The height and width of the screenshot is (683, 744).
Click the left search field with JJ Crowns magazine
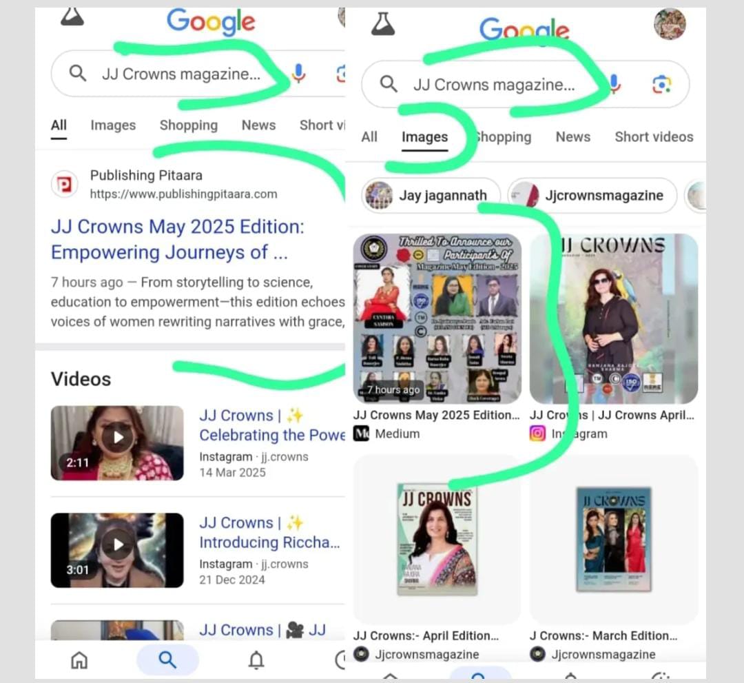point(180,74)
